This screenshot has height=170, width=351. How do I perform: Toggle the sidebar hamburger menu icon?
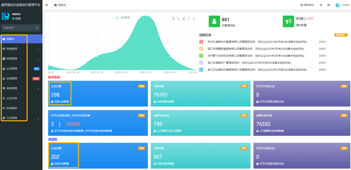pyautogui.click(x=47, y=5)
